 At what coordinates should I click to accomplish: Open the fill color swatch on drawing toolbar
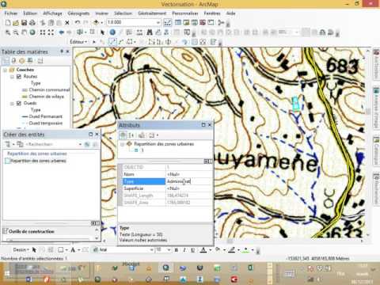218,249
